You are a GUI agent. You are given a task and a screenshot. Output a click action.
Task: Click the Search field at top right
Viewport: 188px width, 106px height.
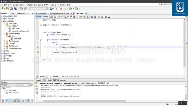[x=167, y=5]
